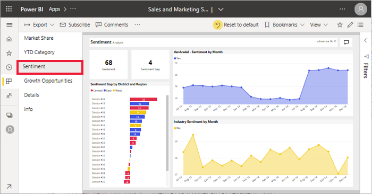The image size is (372, 194).
Task: Click Apps breadcrumb link
Action: [55, 9]
